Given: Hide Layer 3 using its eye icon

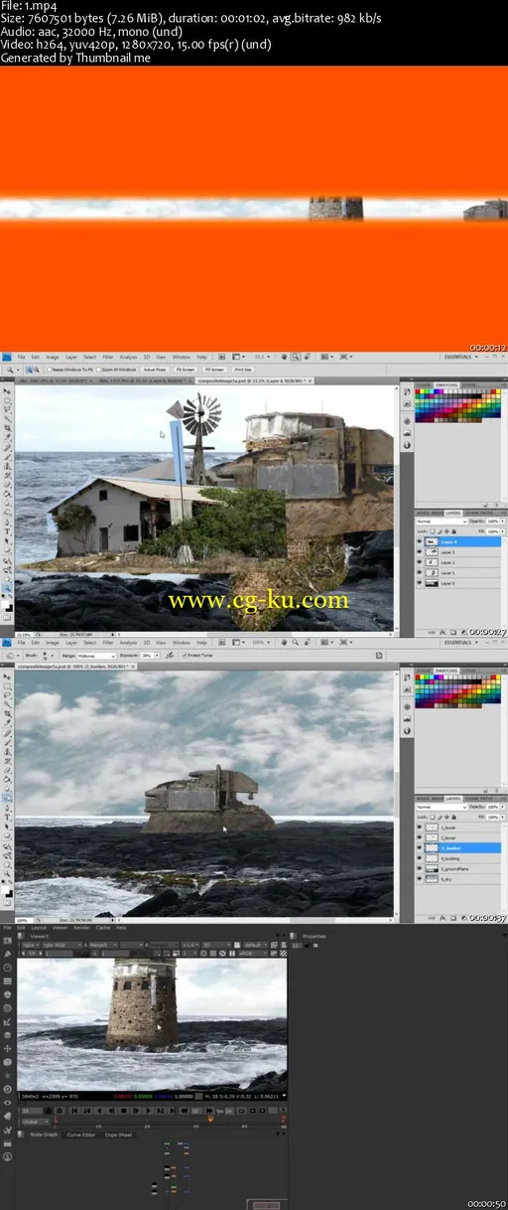Looking at the screenshot, I should click(419, 552).
